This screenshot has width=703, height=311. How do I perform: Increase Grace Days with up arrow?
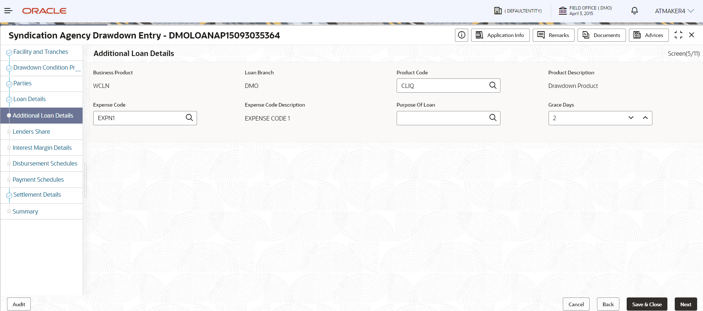click(645, 118)
